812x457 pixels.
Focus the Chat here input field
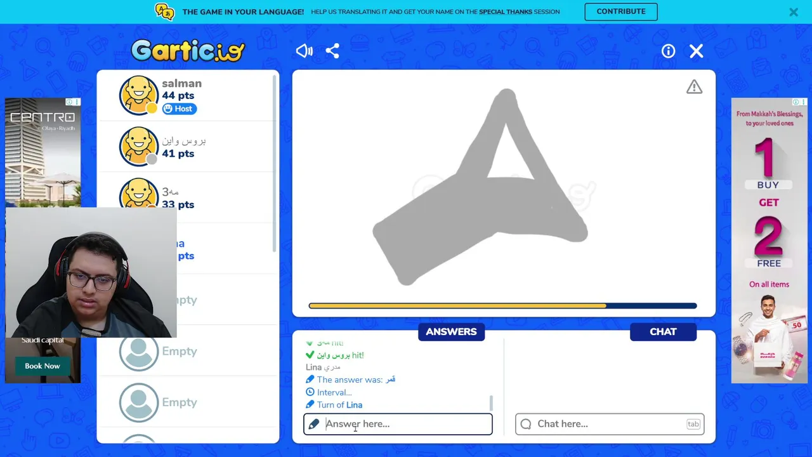pyautogui.click(x=610, y=424)
